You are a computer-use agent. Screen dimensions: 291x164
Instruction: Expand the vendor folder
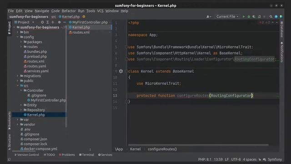[18, 124]
